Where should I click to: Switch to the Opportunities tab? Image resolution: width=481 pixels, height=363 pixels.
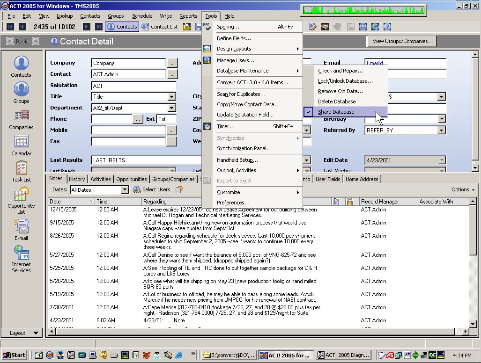pyautogui.click(x=131, y=179)
